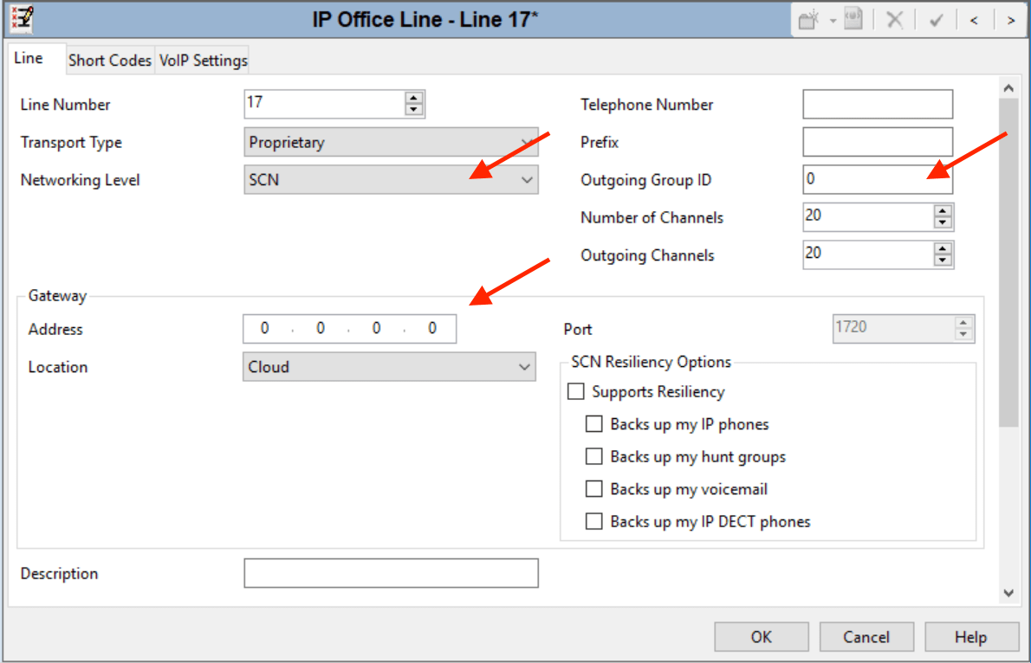
Task: Click the validate checkmark toolbar icon
Action: click(x=937, y=21)
